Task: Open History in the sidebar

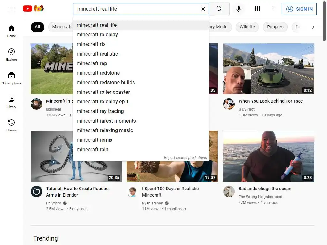Action: click(x=11, y=125)
